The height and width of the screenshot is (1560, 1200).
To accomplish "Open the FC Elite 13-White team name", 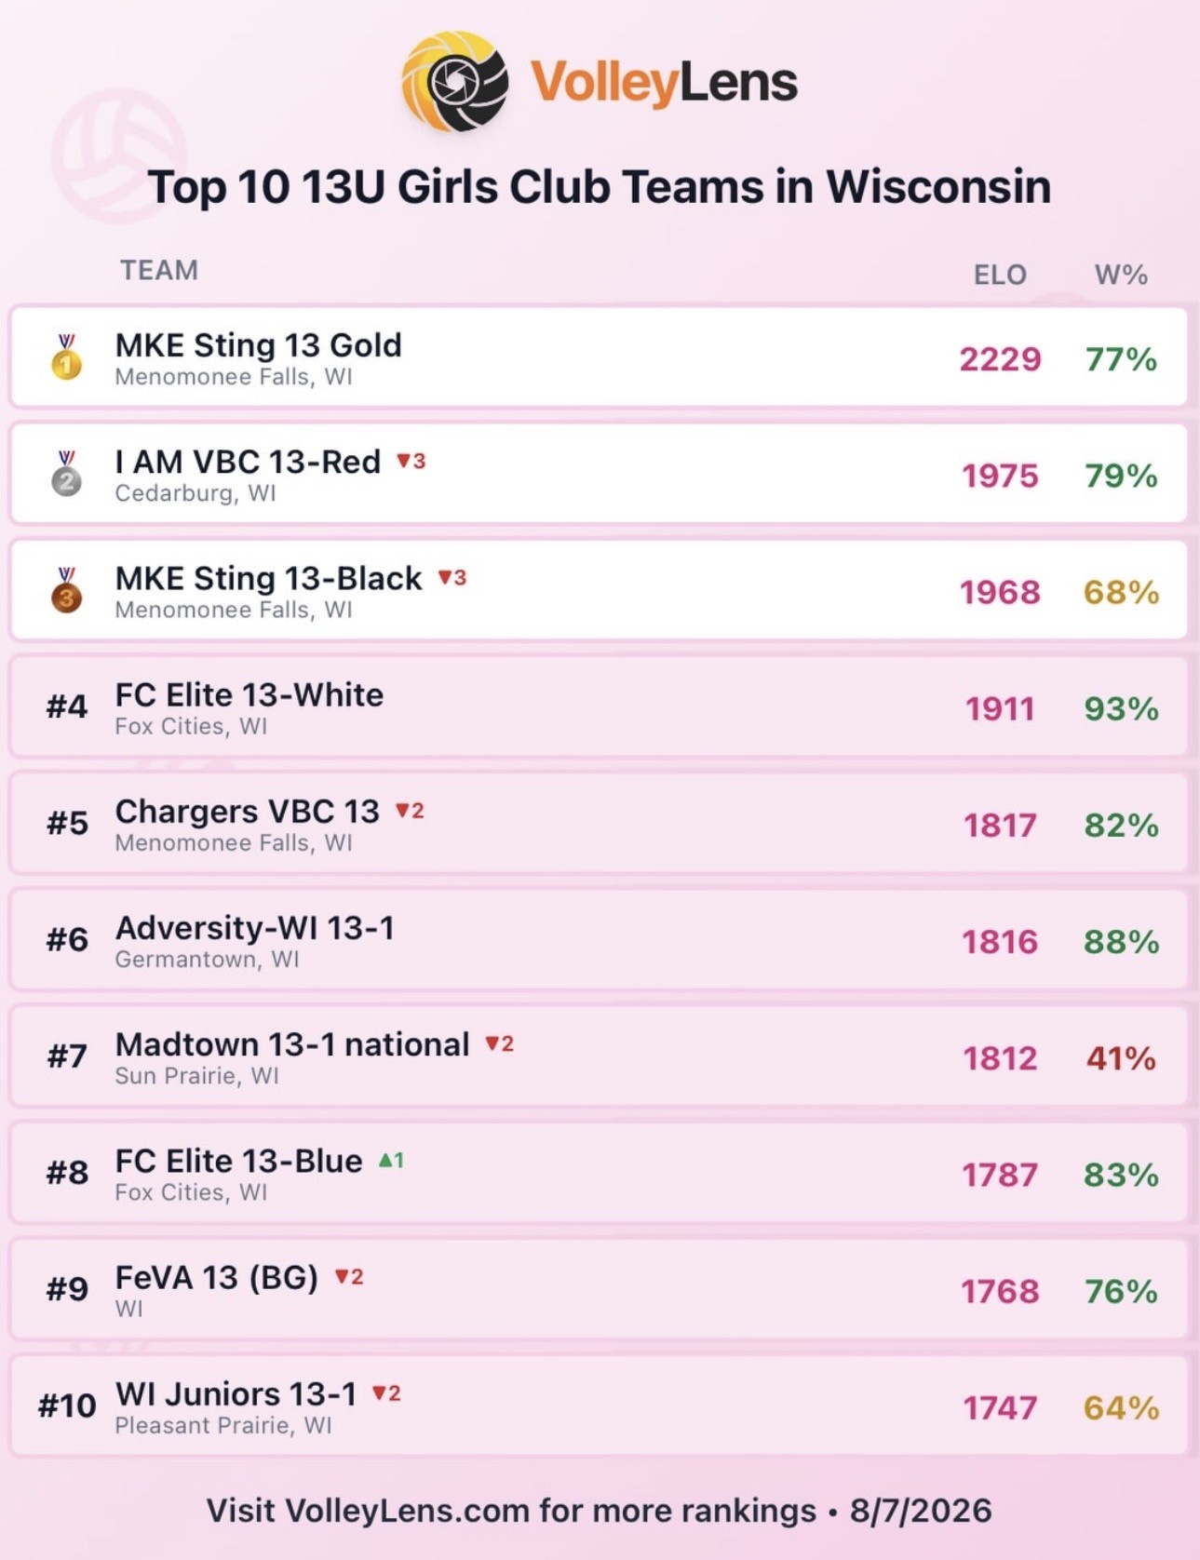I will coord(249,694).
